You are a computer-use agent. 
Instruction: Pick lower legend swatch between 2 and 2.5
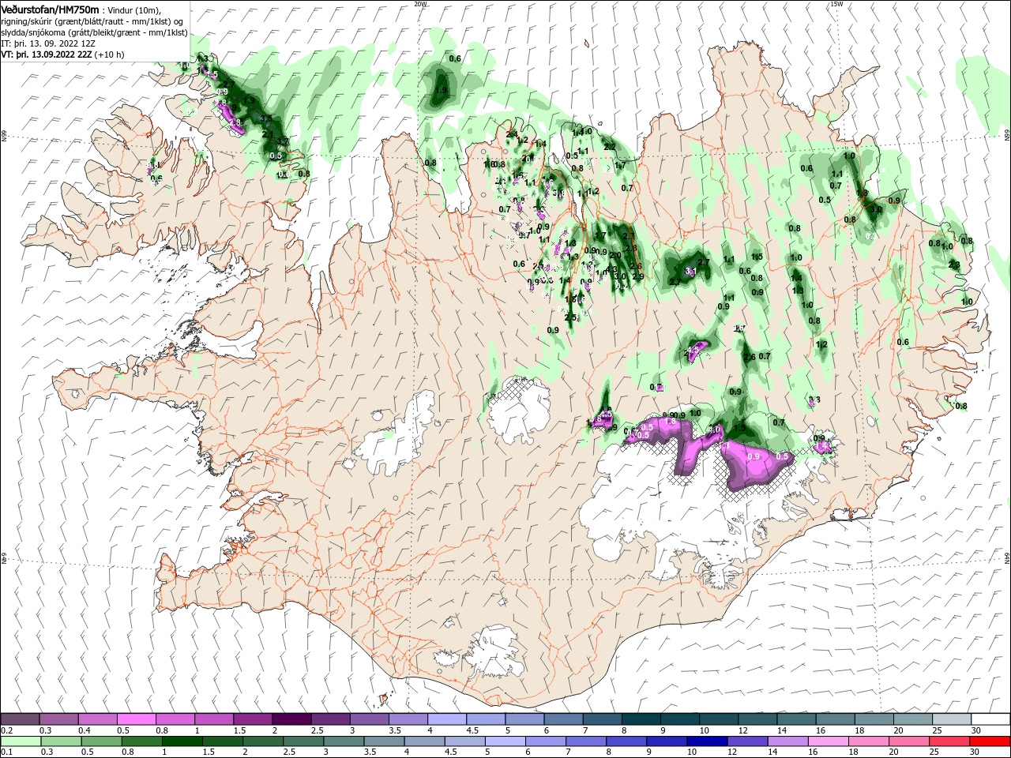262,741
